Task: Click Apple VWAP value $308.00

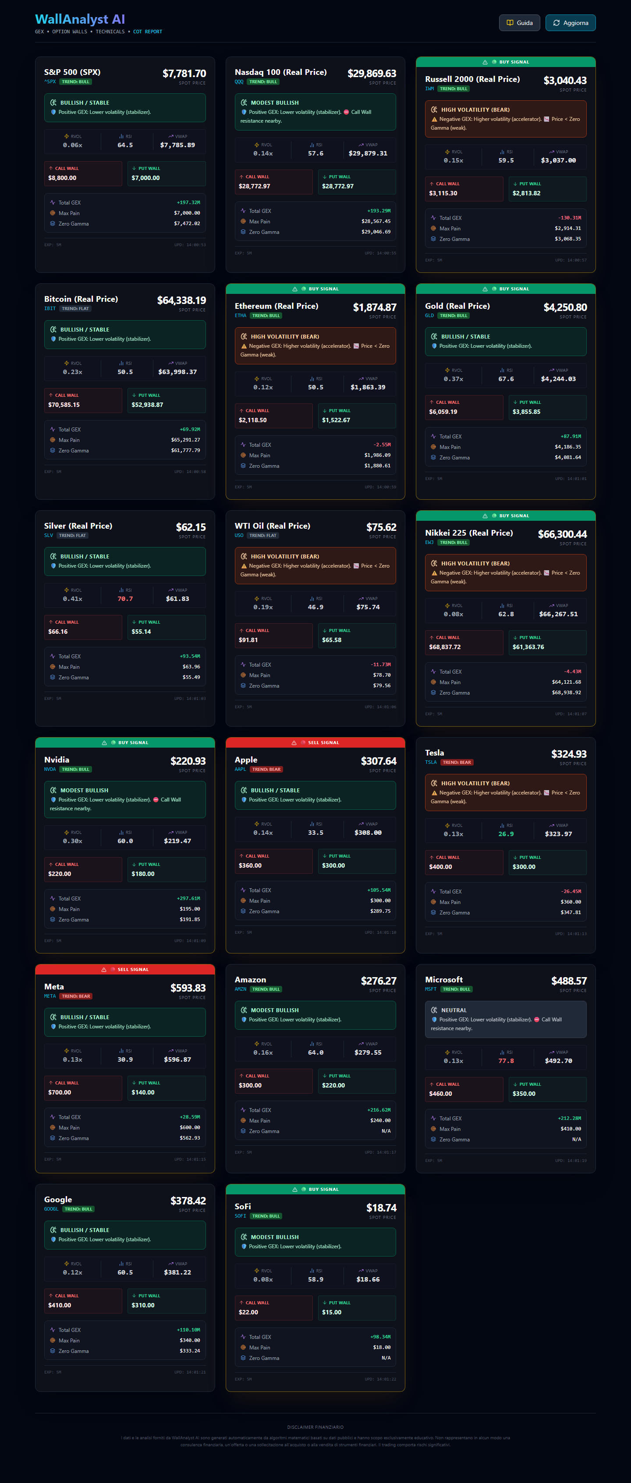Action: tap(368, 833)
